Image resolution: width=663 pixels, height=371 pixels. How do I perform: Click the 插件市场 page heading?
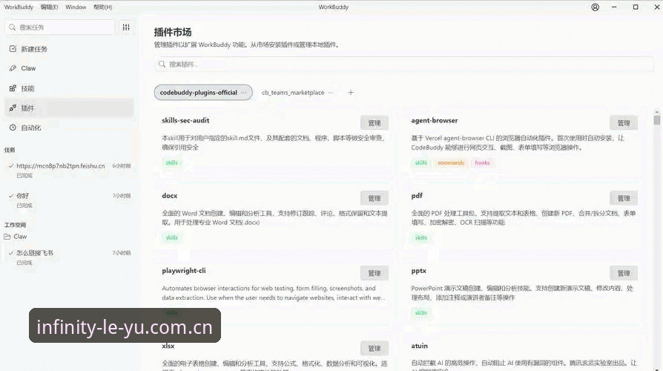pos(173,32)
